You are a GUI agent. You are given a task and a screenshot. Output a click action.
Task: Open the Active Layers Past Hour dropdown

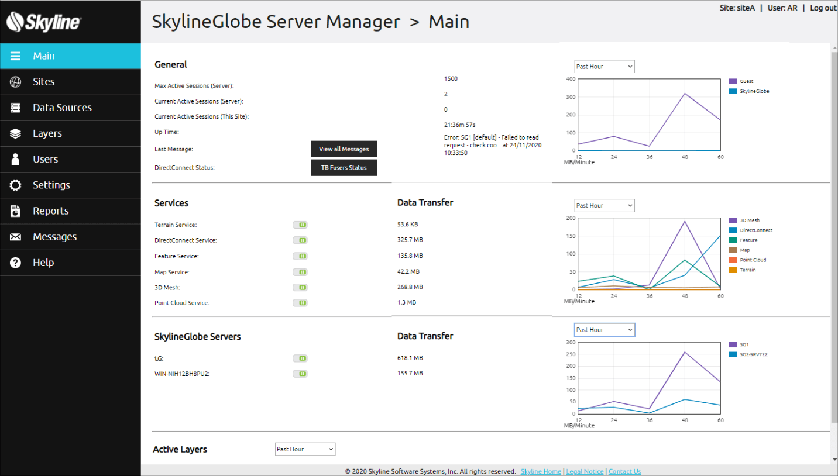[305, 449]
